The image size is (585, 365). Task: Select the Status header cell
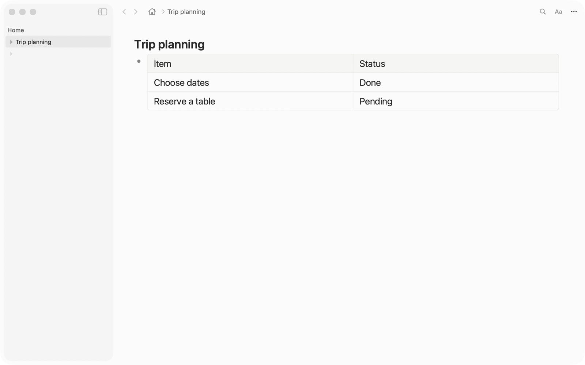pyautogui.click(x=456, y=64)
